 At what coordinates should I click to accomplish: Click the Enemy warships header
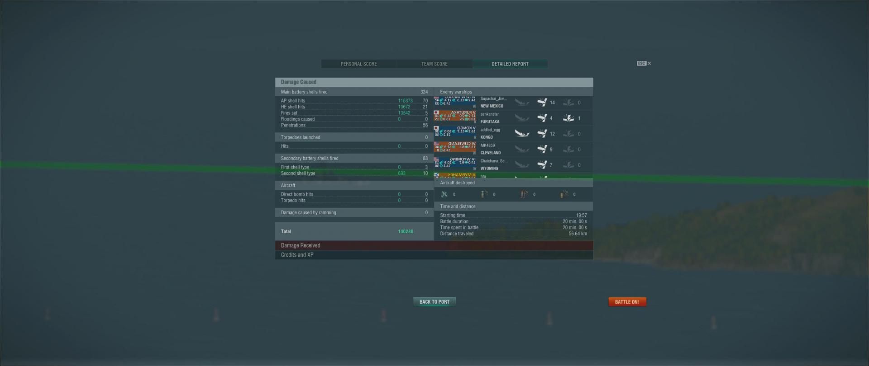513,92
